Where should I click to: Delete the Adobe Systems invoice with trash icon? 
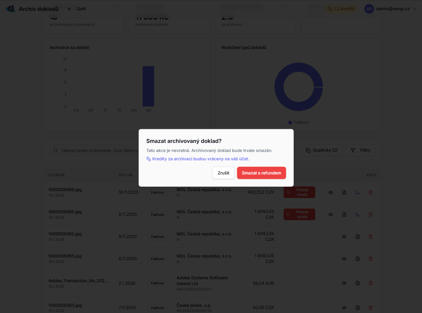[x=370, y=283]
